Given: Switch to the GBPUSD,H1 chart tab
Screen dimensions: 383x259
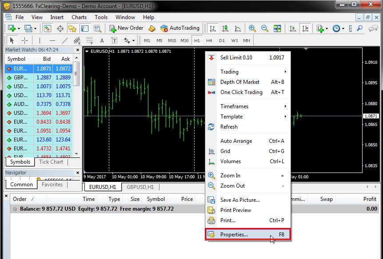Looking at the screenshot, I should [x=140, y=187].
